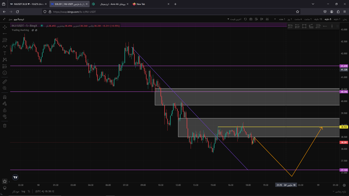Take a chart snapshot with camera icon
Viewport: 349px width, 196px height.
251,19
